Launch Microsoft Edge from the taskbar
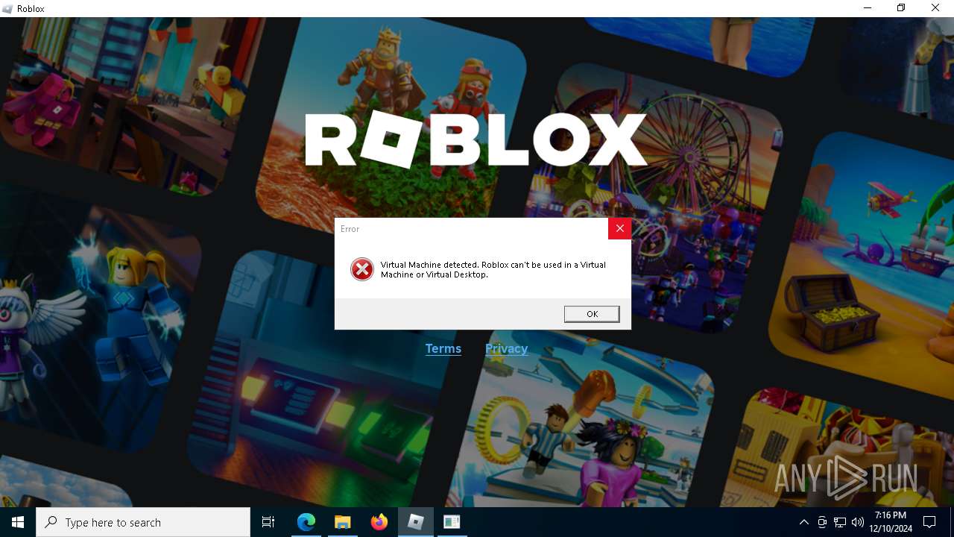 tap(306, 522)
